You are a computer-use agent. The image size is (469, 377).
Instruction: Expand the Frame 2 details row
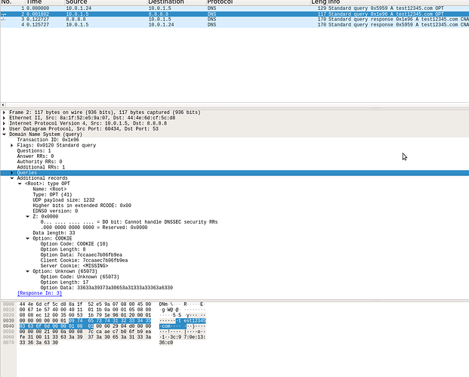4,113
